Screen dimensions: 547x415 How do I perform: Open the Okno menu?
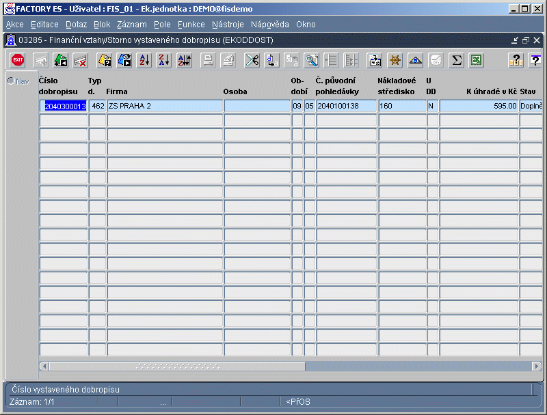[x=306, y=25]
